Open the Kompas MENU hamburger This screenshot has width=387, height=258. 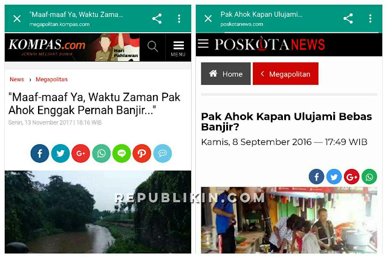pos(178,48)
